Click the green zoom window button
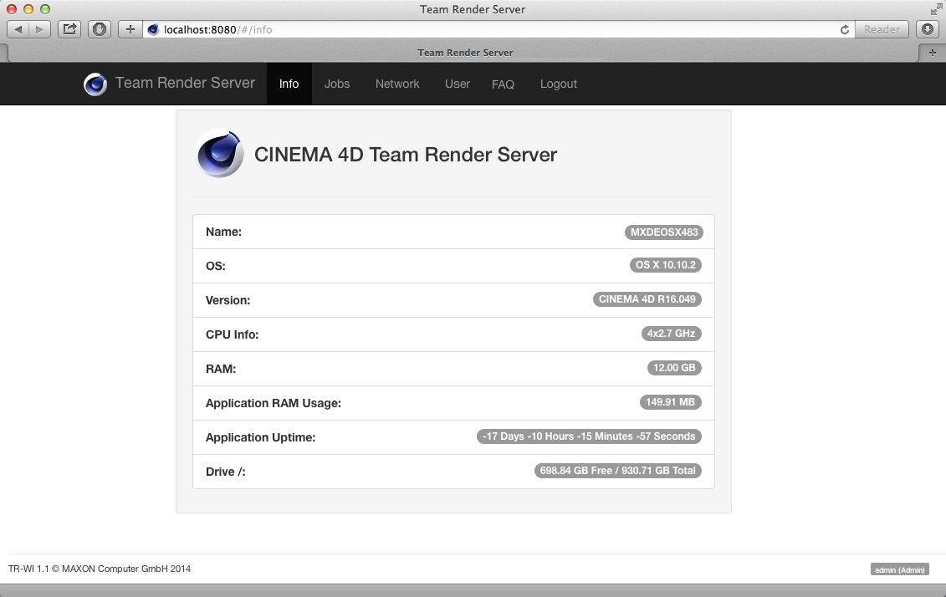Image resolution: width=946 pixels, height=597 pixels. (45, 9)
